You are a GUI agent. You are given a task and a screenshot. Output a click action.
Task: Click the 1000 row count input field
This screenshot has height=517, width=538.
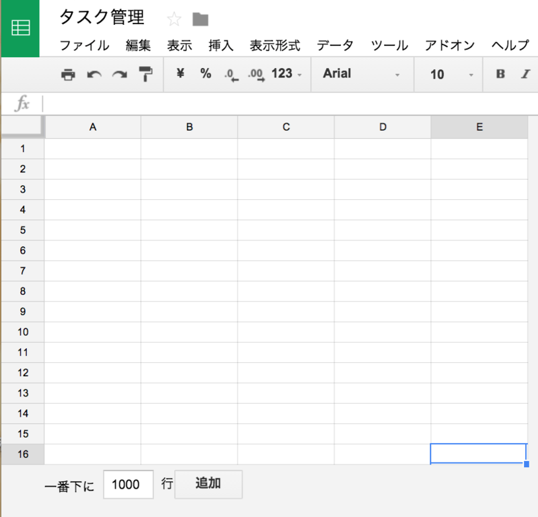tap(128, 484)
